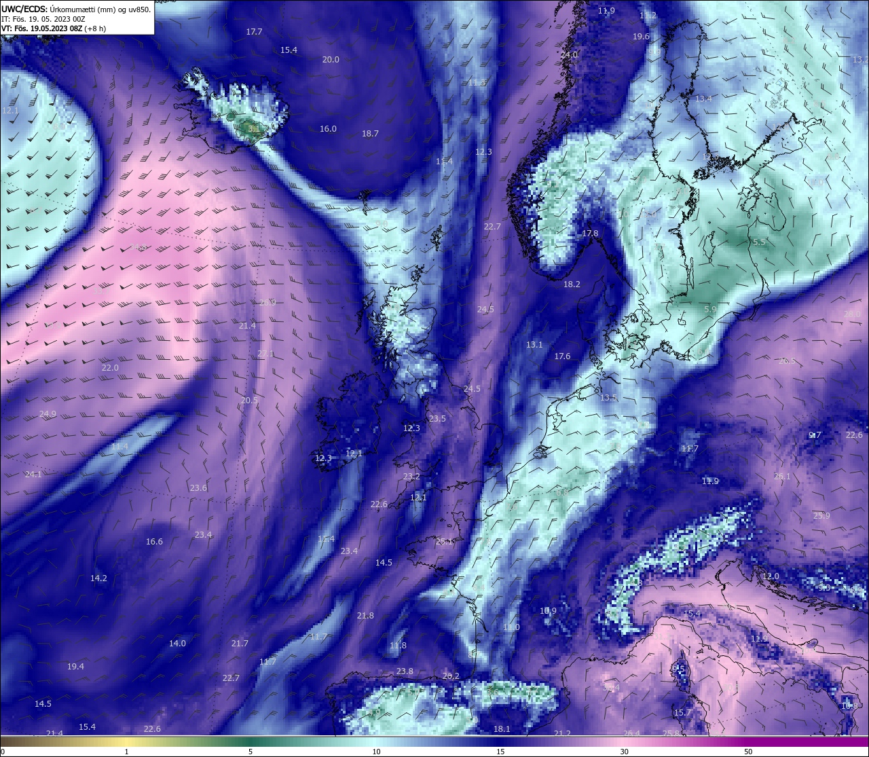The height and width of the screenshot is (757, 869).
Task: Click the '1' tick on the colour scale
Action: coord(126,752)
